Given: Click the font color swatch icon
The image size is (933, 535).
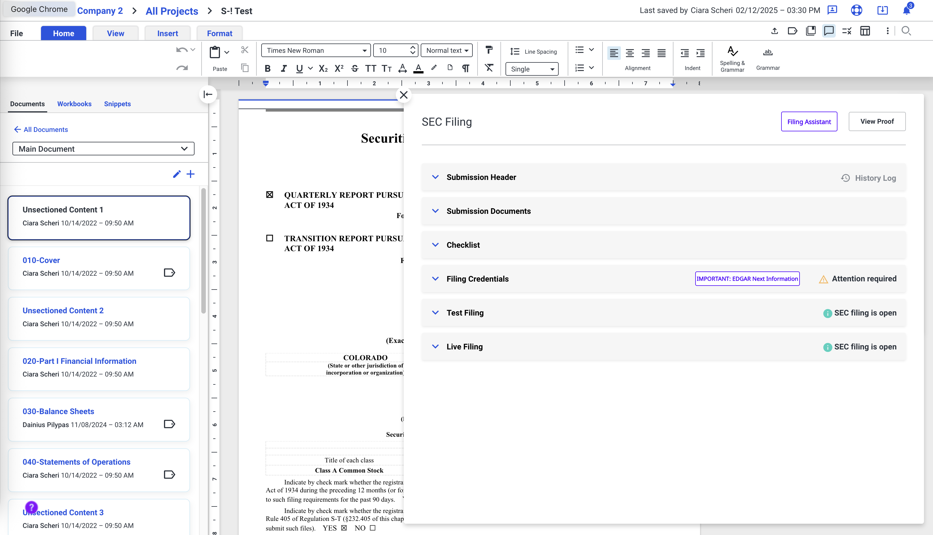Looking at the screenshot, I should (418, 69).
